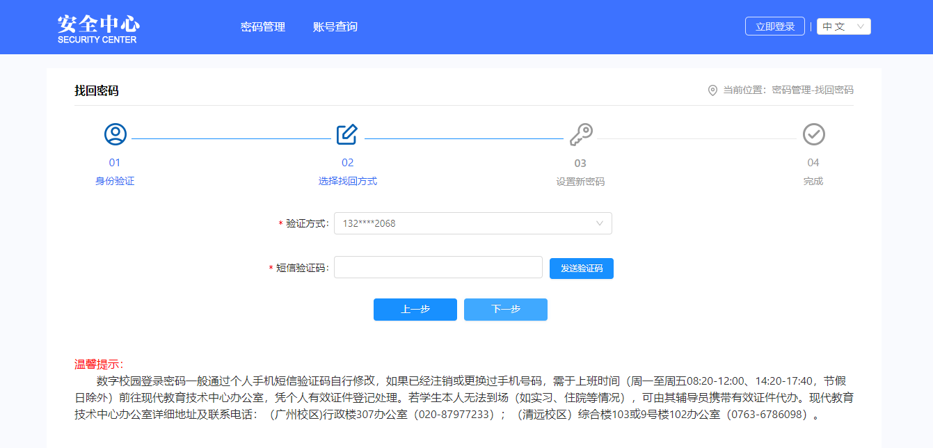Screen dimensions: 933x448
Task: Open the 验证方式 phone number dropdown
Action: click(465, 223)
